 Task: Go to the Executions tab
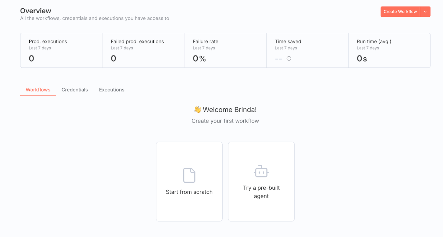(x=112, y=90)
